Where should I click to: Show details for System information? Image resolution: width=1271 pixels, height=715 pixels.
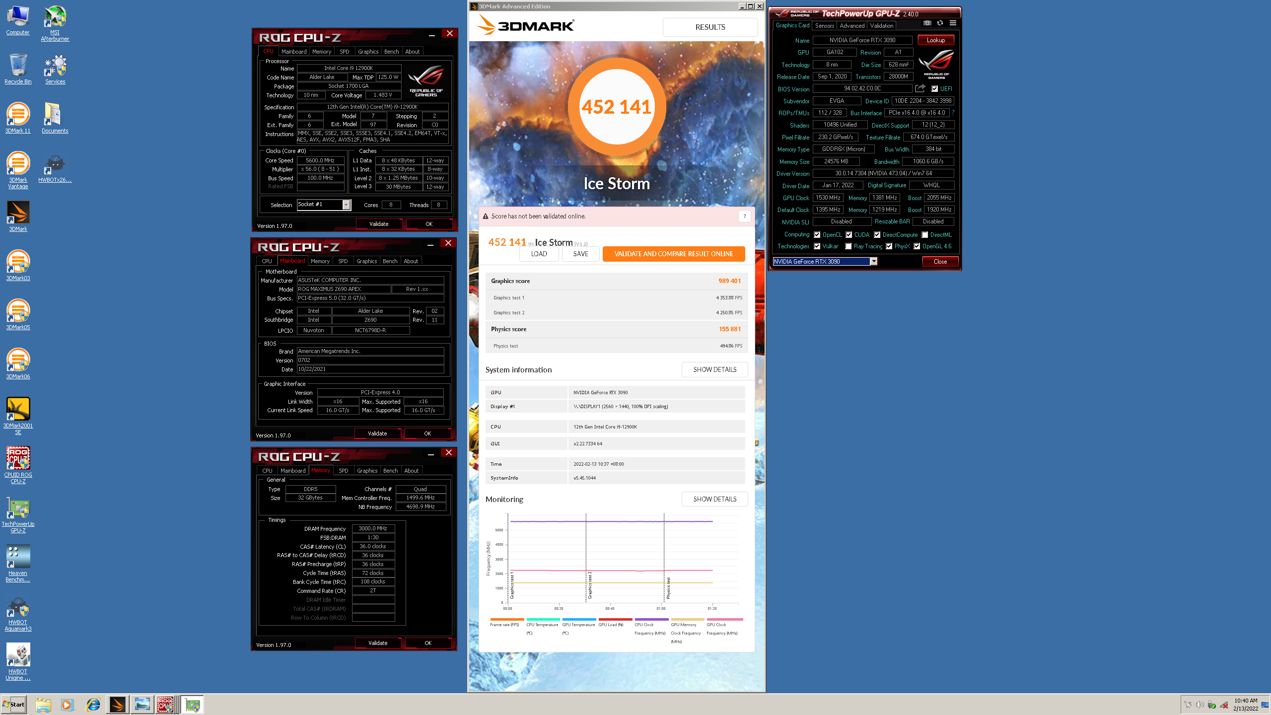click(x=714, y=369)
